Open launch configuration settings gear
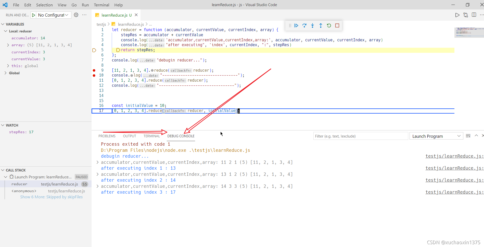Image resolution: width=484 pixels, height=247 pixels. click(x=76, y=15)
